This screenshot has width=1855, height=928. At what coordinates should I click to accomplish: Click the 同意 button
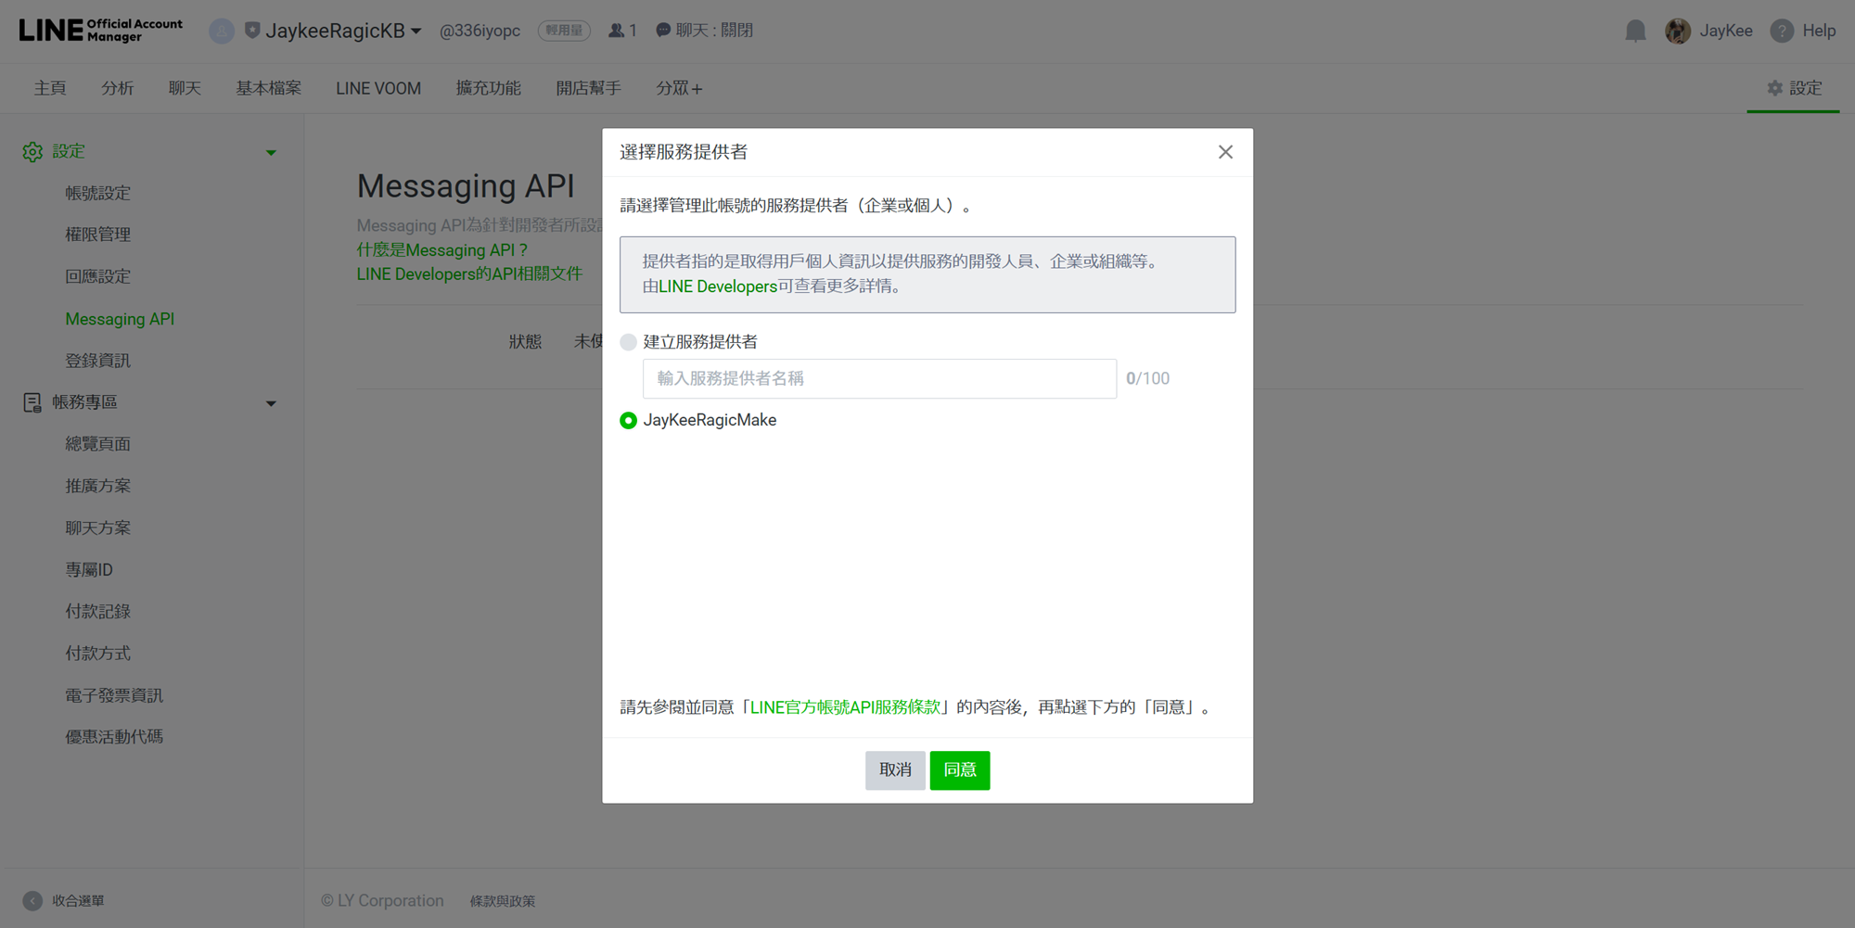960,770
